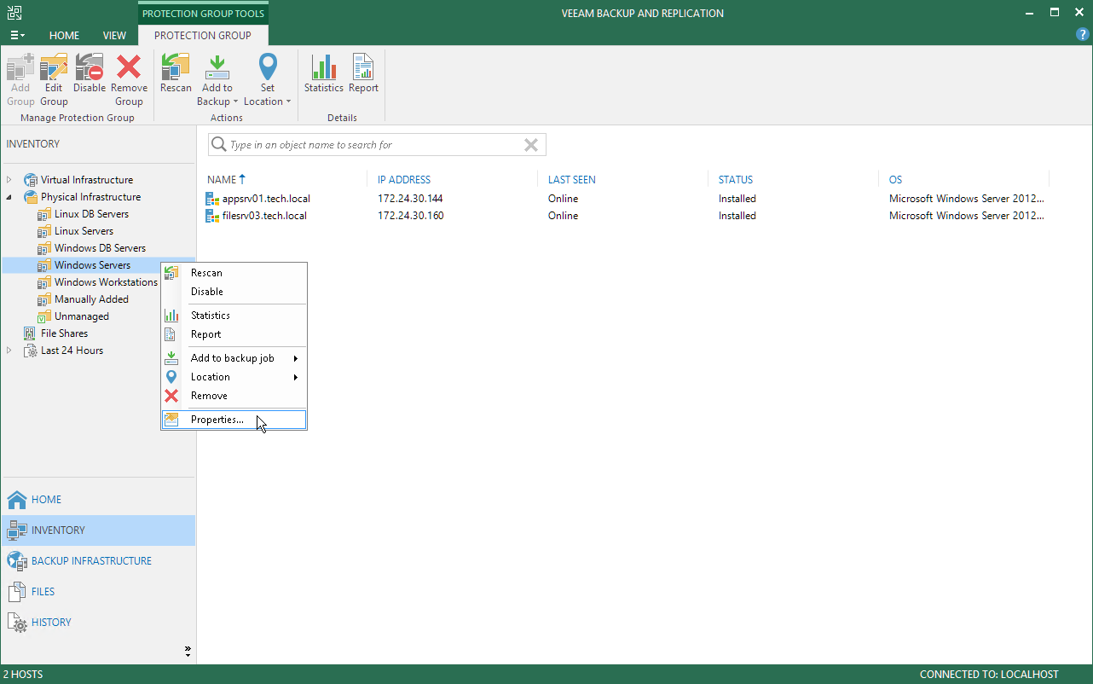Screen dimensions: 1093x684
Task: Choose Rescan from the context menu
Action: tap(234, 273)
